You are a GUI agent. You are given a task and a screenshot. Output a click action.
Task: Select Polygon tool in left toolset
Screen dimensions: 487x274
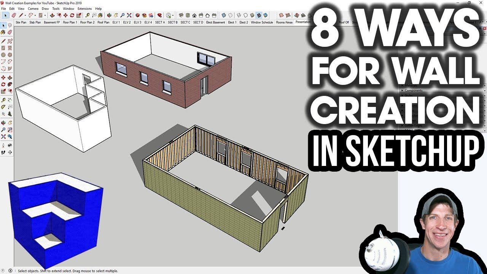[10, 54]
